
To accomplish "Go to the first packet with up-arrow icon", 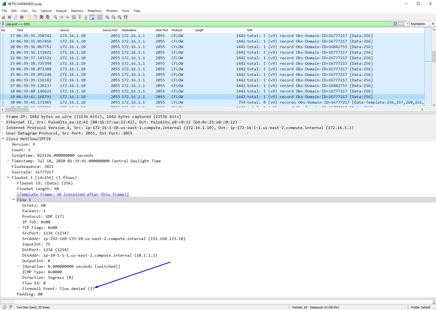I will [80, 17].
